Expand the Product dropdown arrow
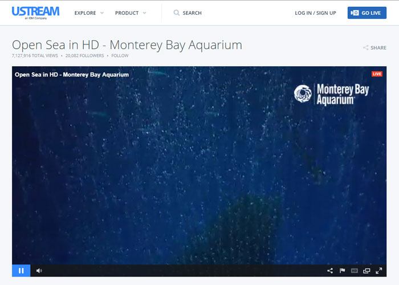 click(145, 13)
